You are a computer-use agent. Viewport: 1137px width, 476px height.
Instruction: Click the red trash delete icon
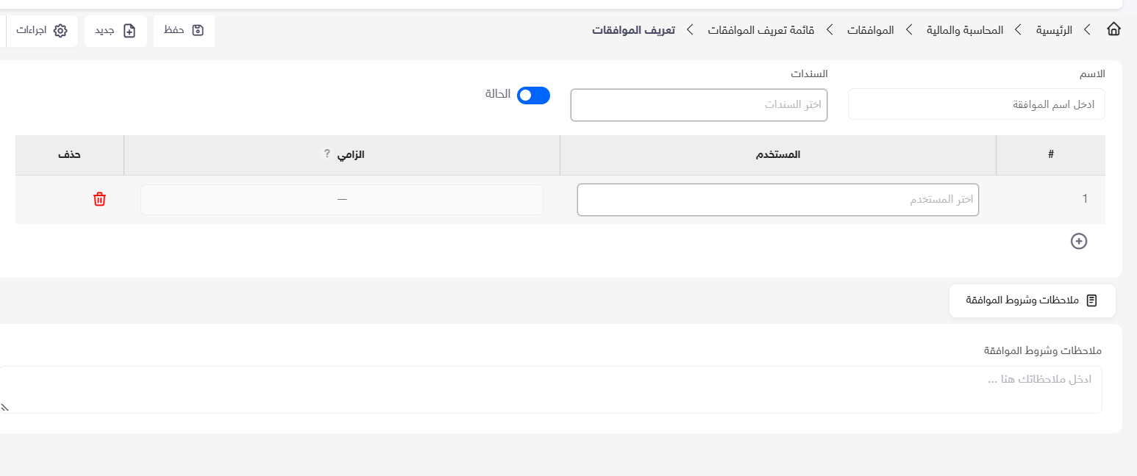click(x=100, y=199)
